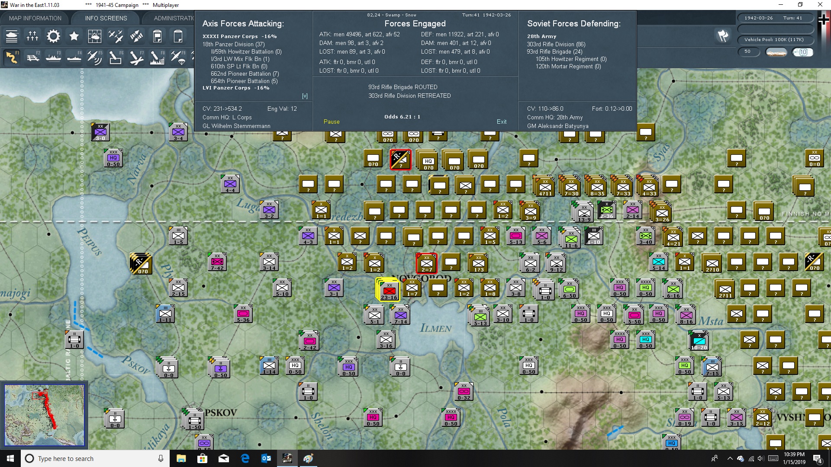Open the losses screen crosses icon
Image resolution: width=831 pixels, height=467 pixels.
pyautogui.click(x=32, y=36)
